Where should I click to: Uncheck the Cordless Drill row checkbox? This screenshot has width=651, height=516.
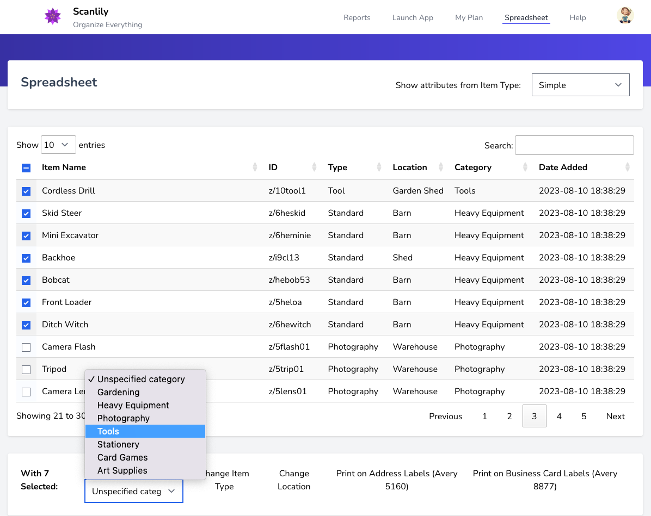pyautogui.click(x=26, y=191)
